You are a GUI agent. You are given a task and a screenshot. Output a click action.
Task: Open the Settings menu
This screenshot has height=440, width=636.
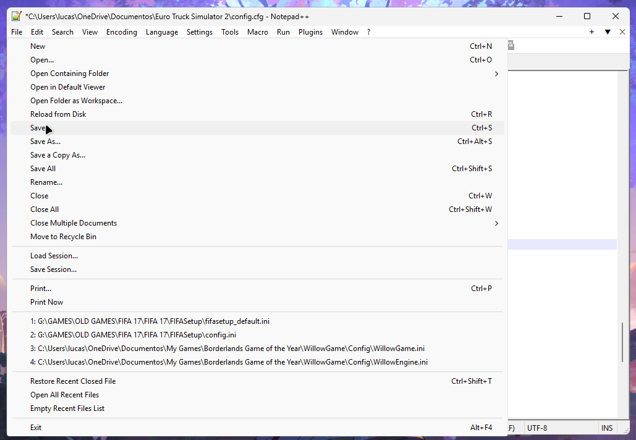(x=200, y=32)
